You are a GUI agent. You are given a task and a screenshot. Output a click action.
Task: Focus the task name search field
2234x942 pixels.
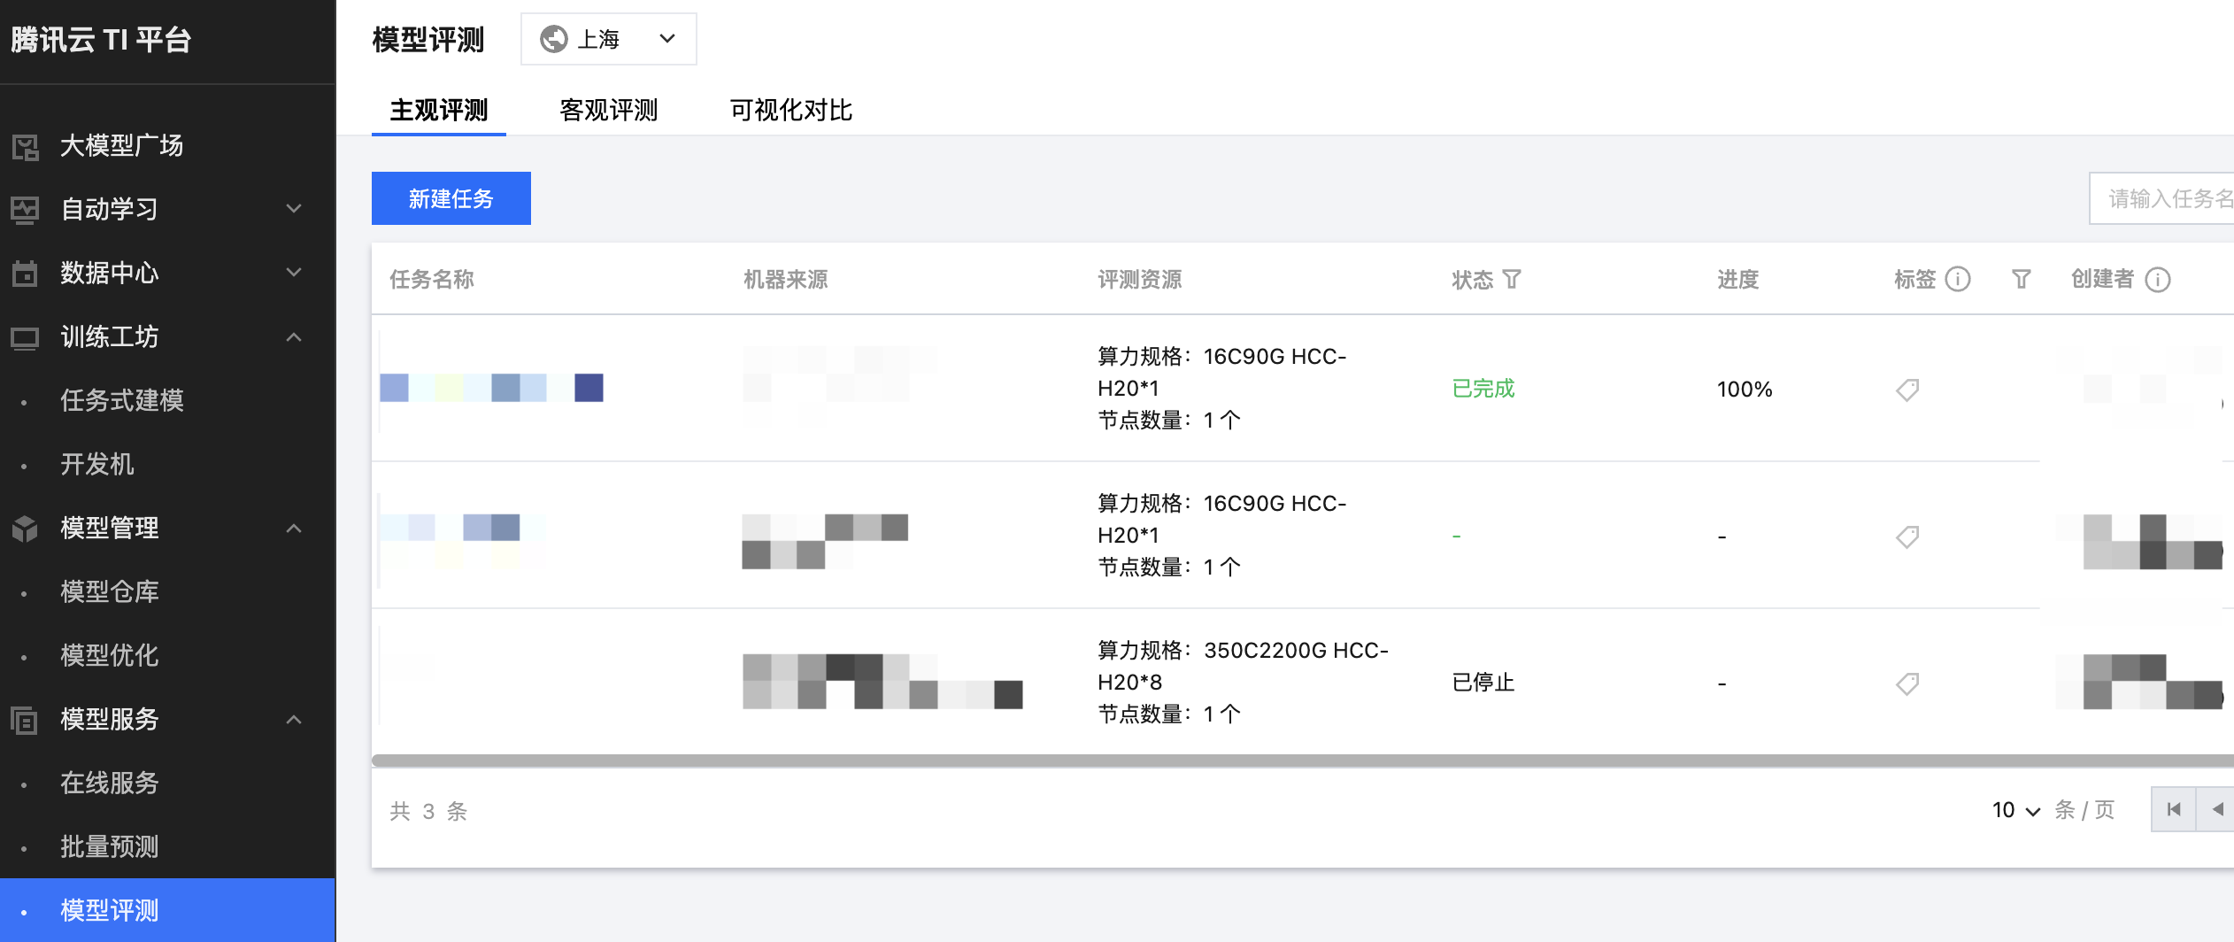(x=2169, y=198)
